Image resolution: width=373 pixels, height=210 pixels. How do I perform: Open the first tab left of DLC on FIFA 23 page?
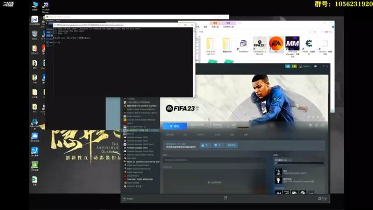click(x=170, y=135)
